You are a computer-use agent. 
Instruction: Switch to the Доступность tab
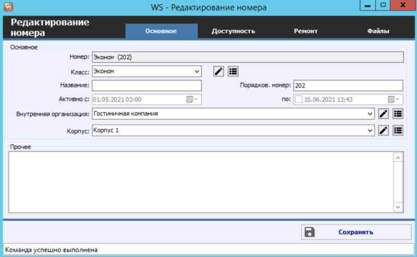tap(233, 31)
